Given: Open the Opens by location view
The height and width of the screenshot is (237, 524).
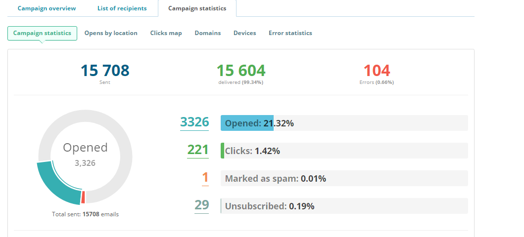Looking at the screenshot, I should [x=111, y=33].
